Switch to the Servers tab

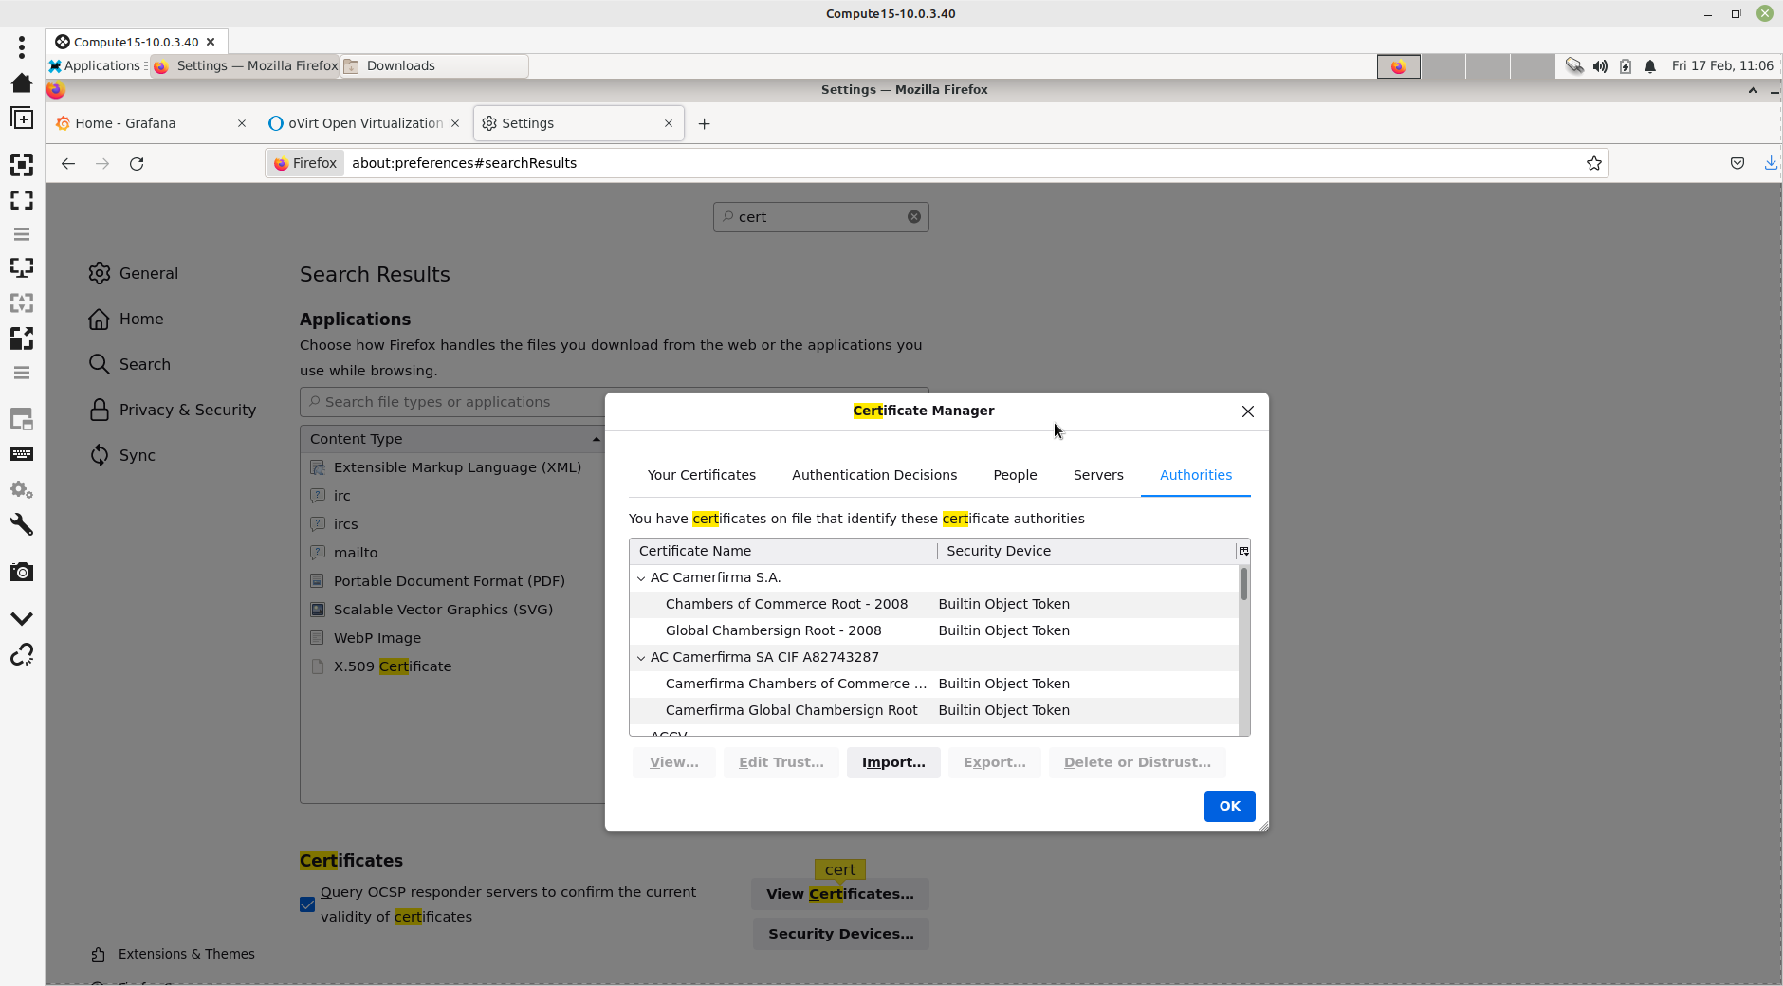[x=1097, y=475]
